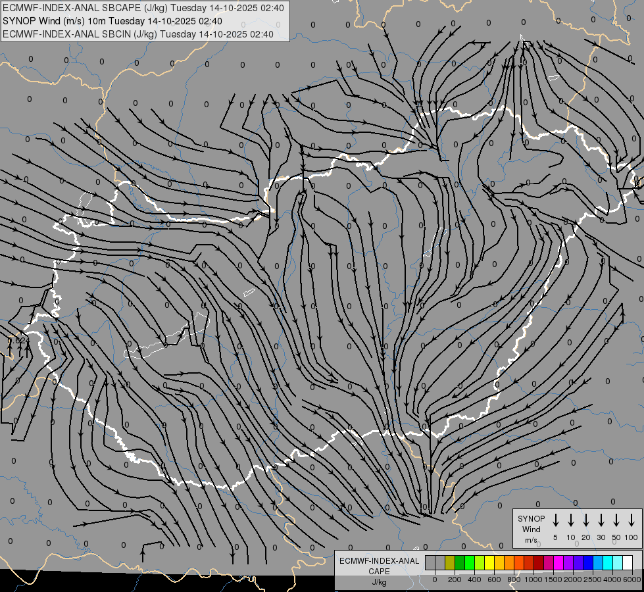Pick the red-orange swatch starting at 800

coord(519,562)
